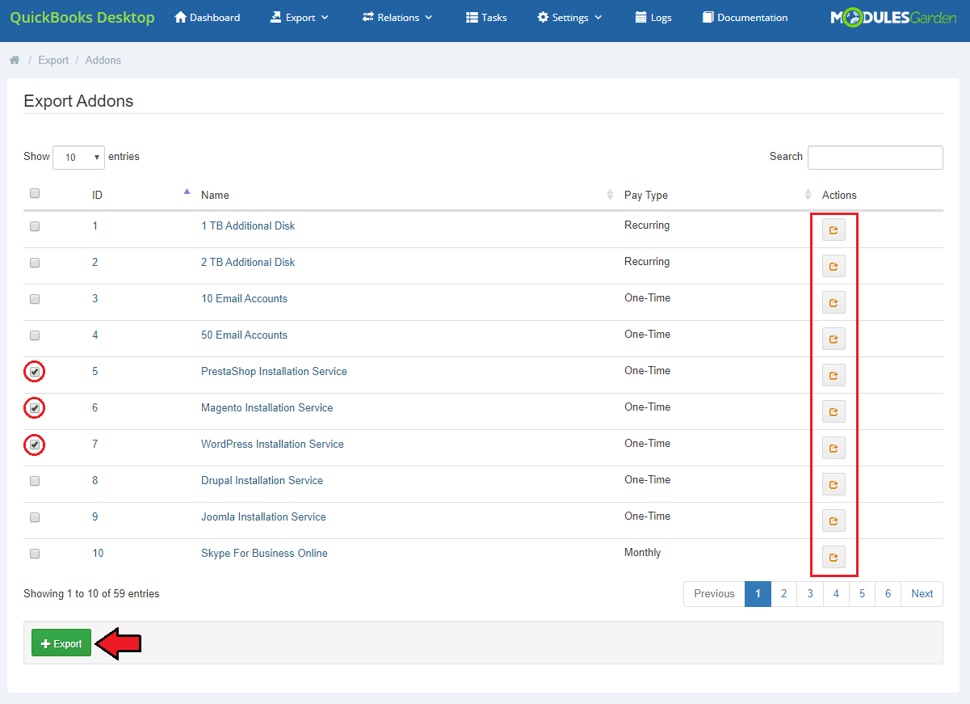Open the Dashboard page
The image size is (970, 704).
click(x=208, y=17)
